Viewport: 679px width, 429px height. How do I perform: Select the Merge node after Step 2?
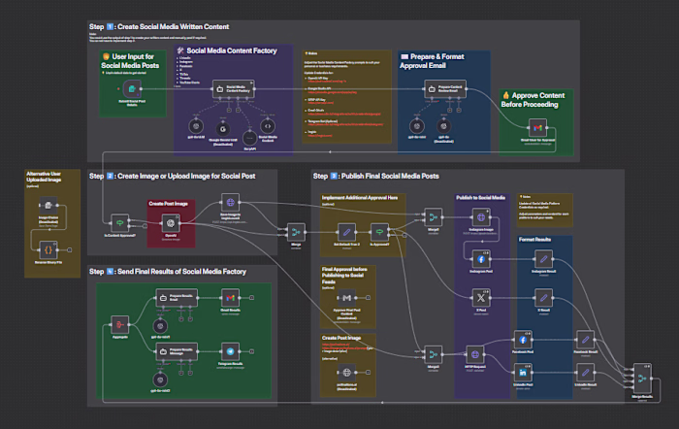[x=296, y=232]
